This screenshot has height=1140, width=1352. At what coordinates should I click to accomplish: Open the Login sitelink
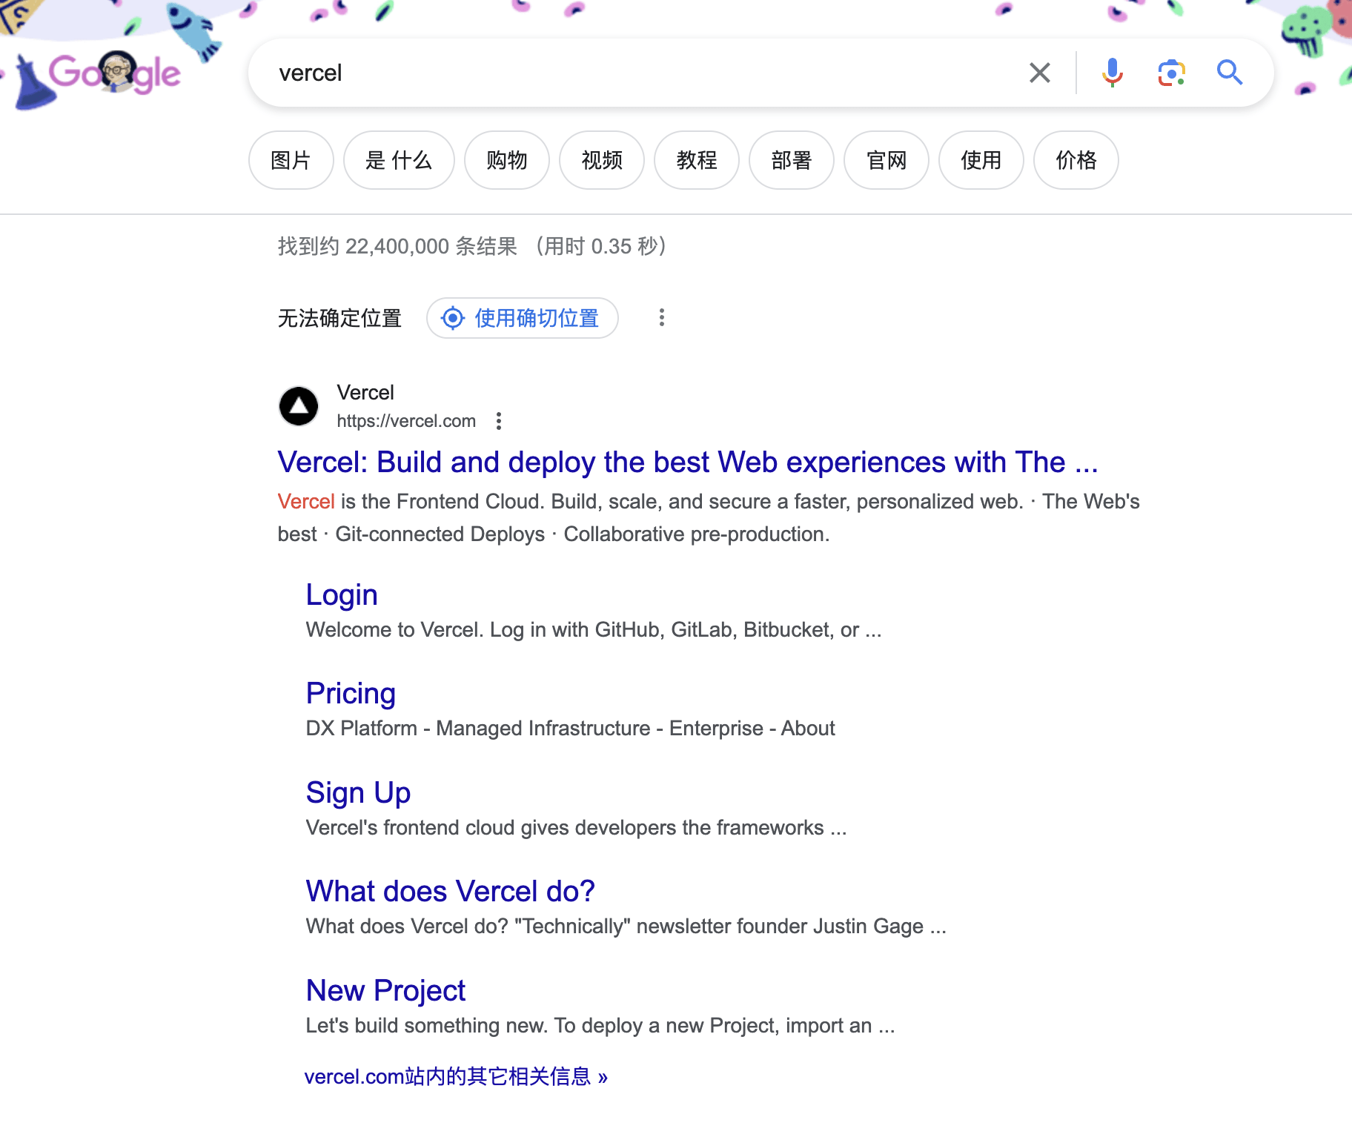(342, 595)
